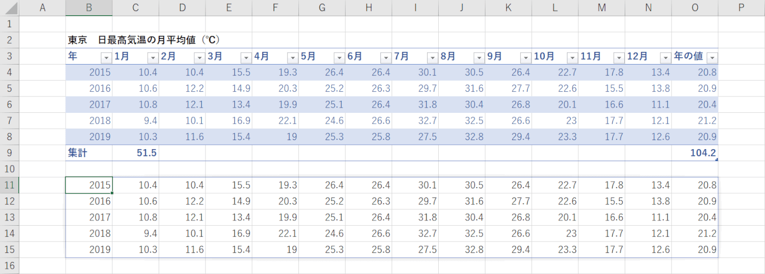Click the 集計 total row label

(78, 153)
